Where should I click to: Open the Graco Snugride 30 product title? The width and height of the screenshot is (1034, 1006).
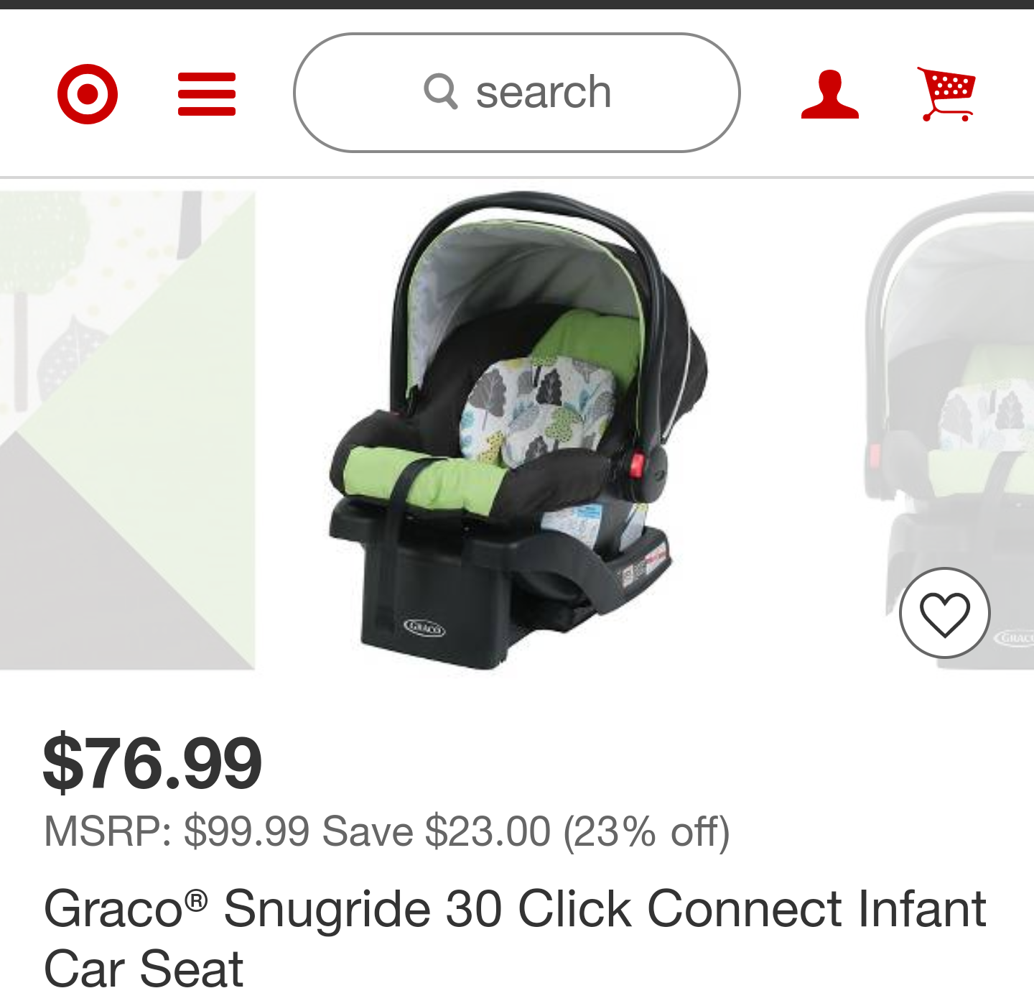tap(515, 938)
